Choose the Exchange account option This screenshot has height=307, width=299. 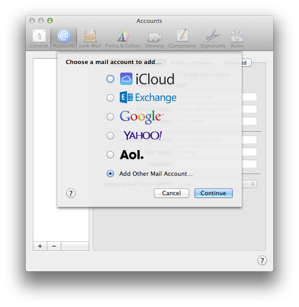click(x=110, y=98)
